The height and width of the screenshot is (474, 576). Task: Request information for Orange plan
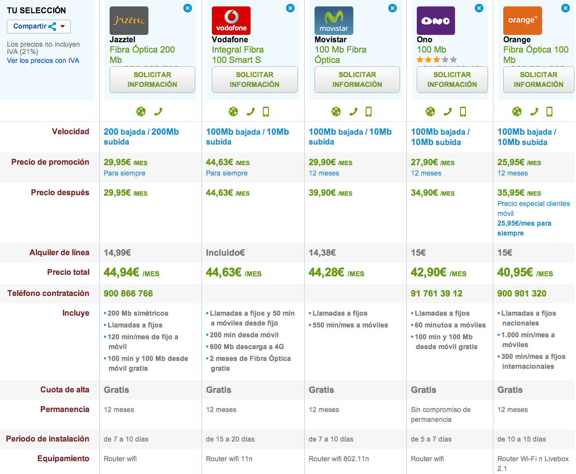539,79
